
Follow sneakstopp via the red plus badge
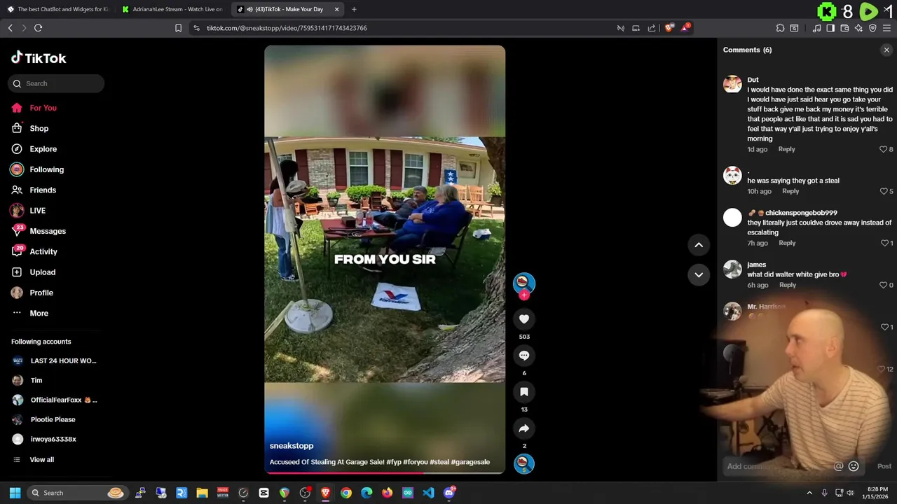[524, 295]
